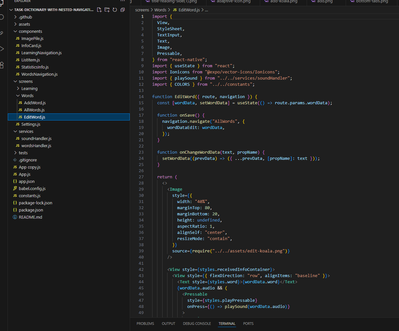The width and height of the screenshot is (399, 331).
Task: Switch to adaptive-icon.png editor tab
Action: pos(233,2)
